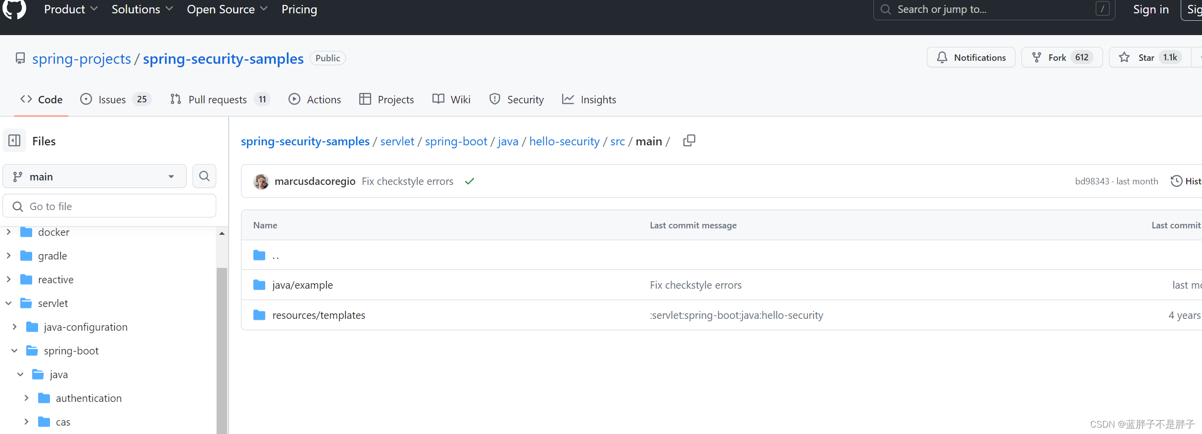Image resolution: width=1202 pixels, height=434 pixels.
Task: Select the docker folder in file tree
Action: [53, 232]
